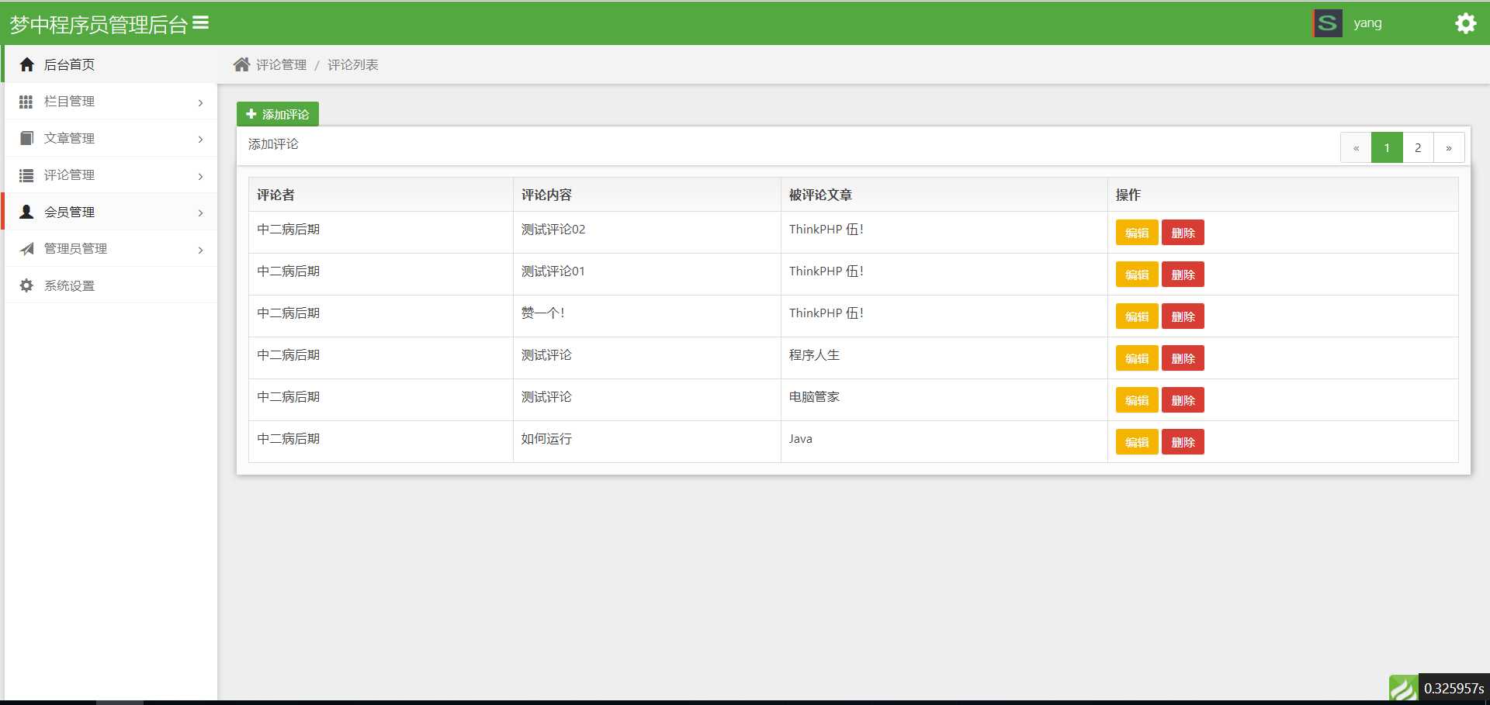Select pagination page 1
This screenshot has width=1490, height=705.
pyautogui.click(x=1387, y=147)
